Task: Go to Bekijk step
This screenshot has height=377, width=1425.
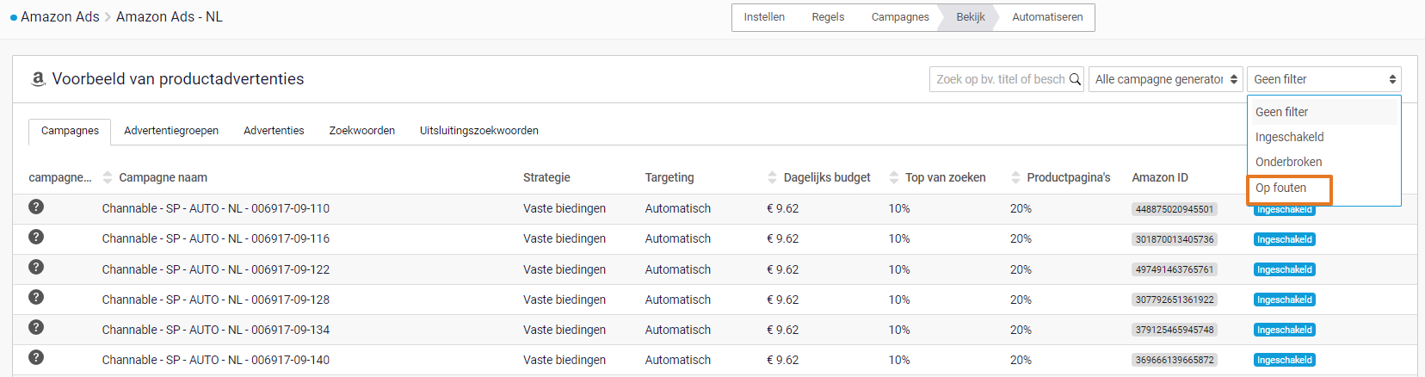Action: [x=971, y=17]
